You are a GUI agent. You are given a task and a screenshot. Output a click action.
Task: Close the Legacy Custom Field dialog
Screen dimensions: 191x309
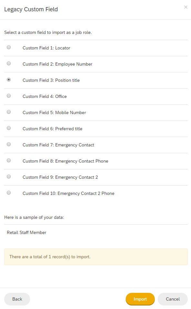tap(186, 7)
